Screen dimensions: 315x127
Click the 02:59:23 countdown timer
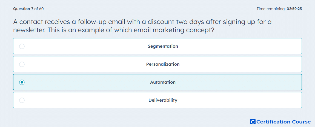tap(294, 9)
